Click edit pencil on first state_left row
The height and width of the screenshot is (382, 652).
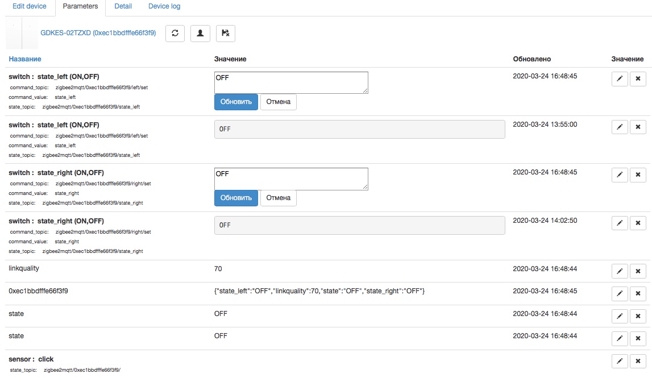[620, 79]
